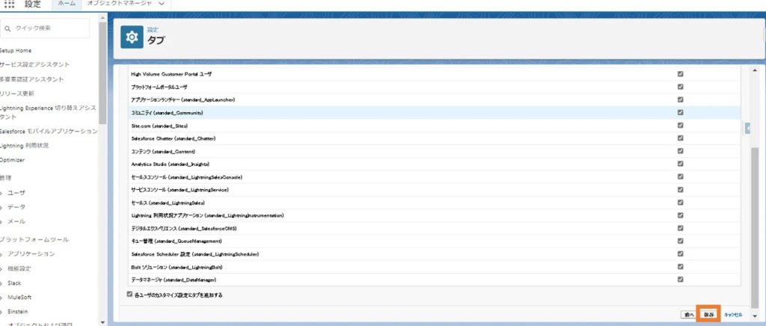Open Setup Home in sidebar
Viewport: 766px width, 326px height.
(15, 50)
